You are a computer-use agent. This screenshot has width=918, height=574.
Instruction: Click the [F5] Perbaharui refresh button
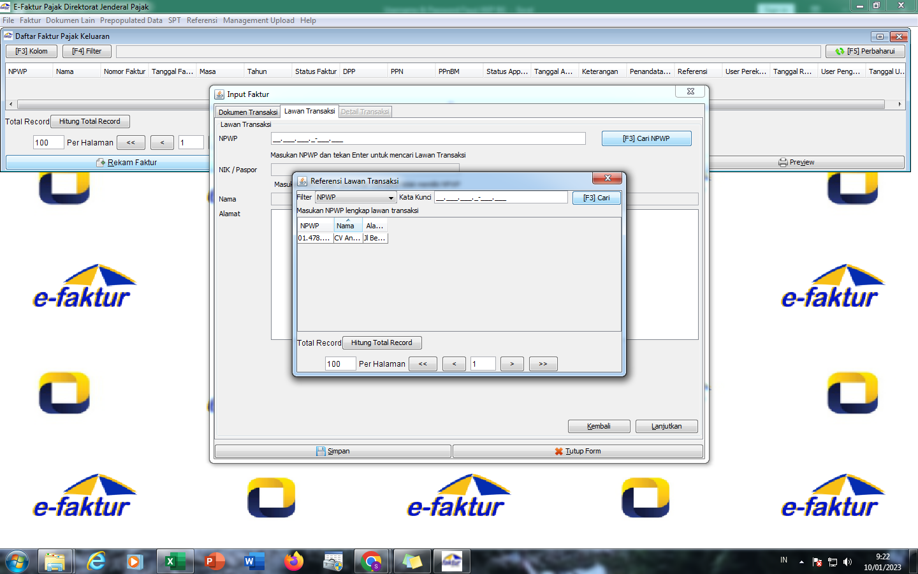(865, 51)
